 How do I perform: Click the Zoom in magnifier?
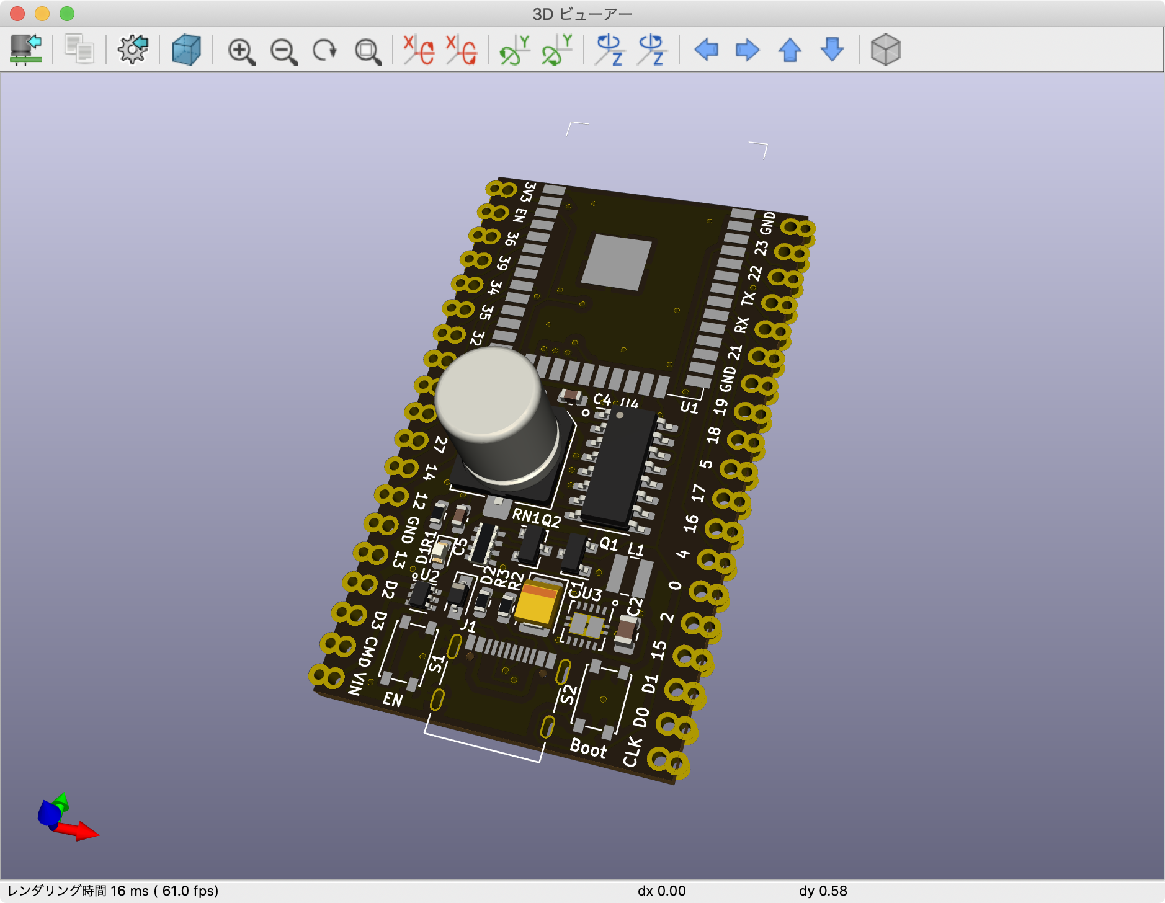pyautogui.click(x=241, y=51)
